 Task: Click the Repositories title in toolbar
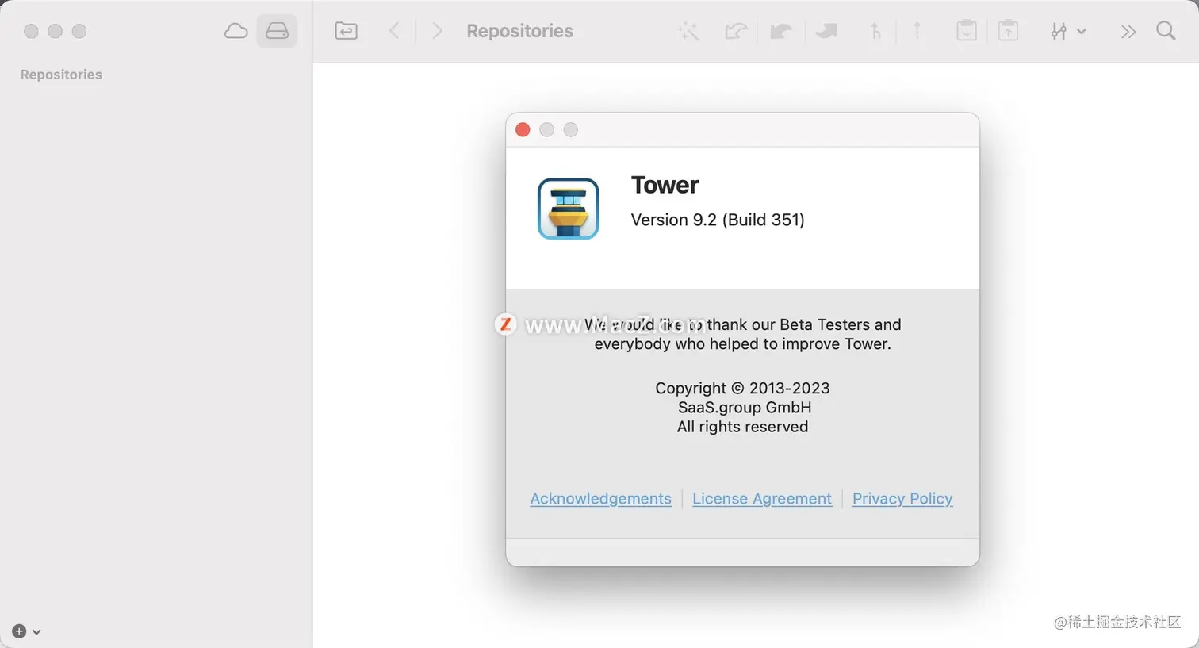click(519, 31)
